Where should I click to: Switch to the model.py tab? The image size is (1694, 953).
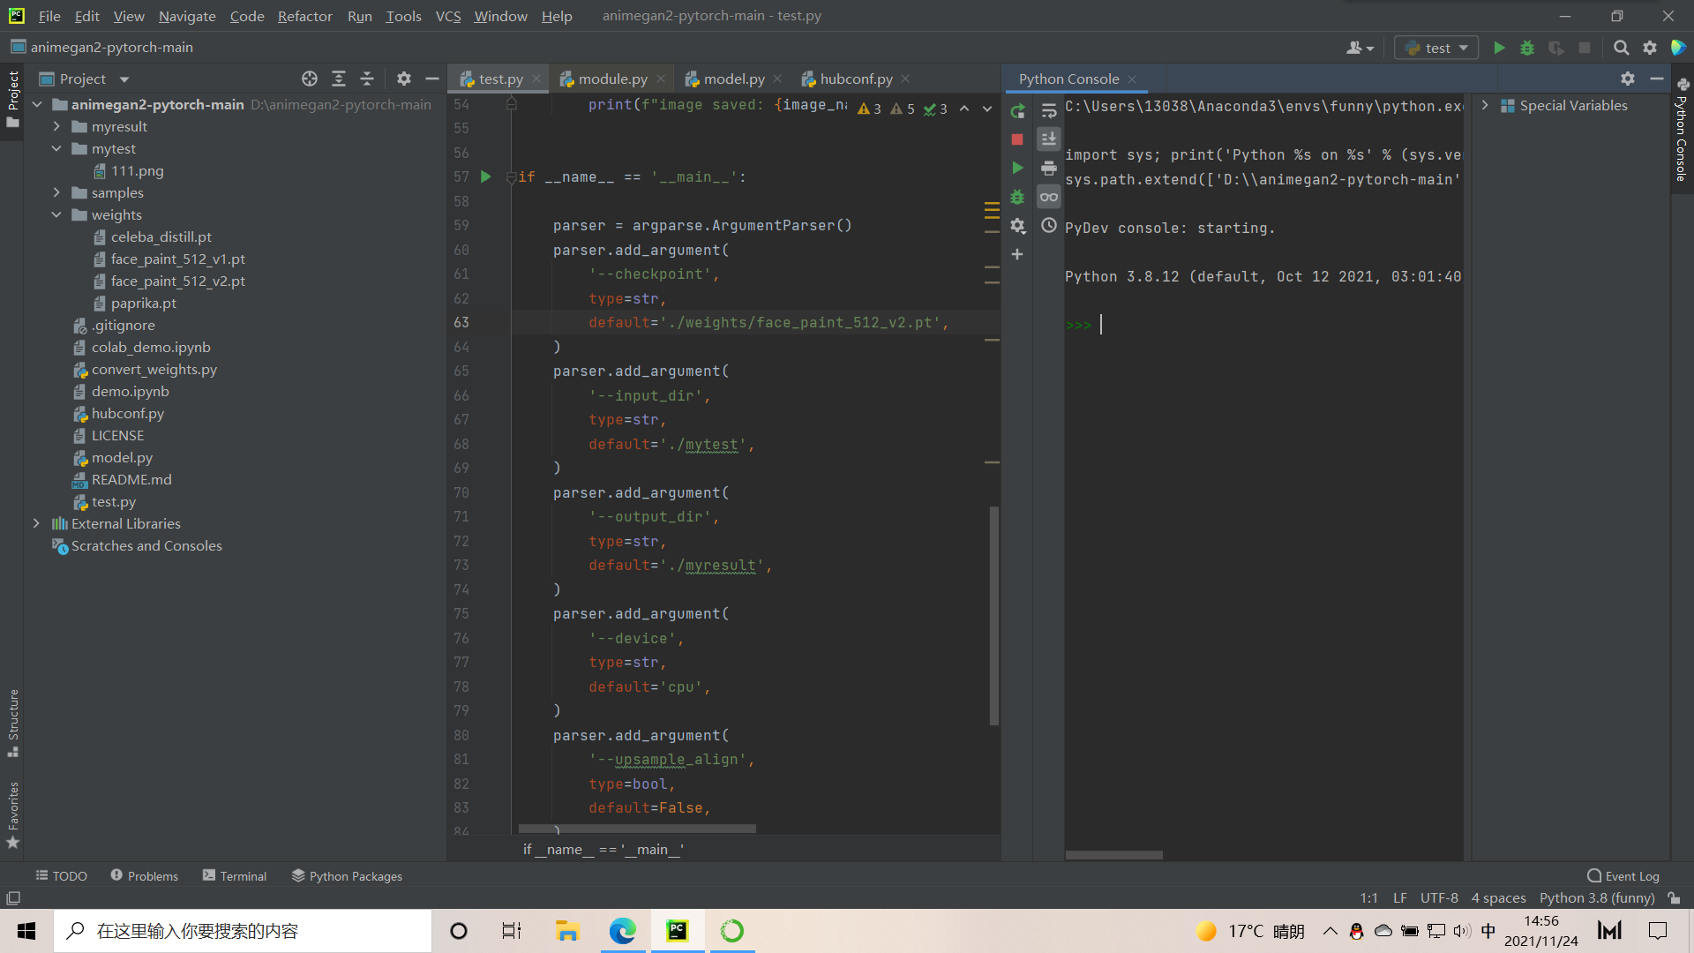(x=733, y=79)
